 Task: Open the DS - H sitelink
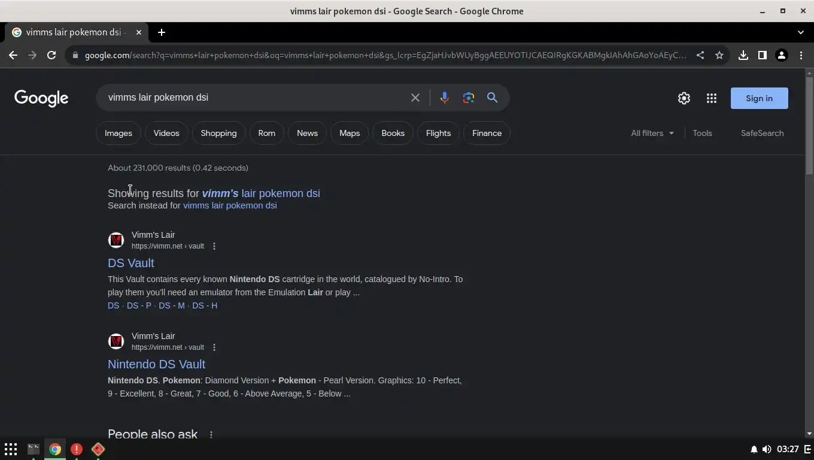click(x=205, y=305)
